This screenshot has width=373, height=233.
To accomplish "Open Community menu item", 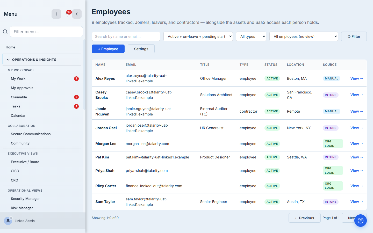I will (x=20, y=143).
